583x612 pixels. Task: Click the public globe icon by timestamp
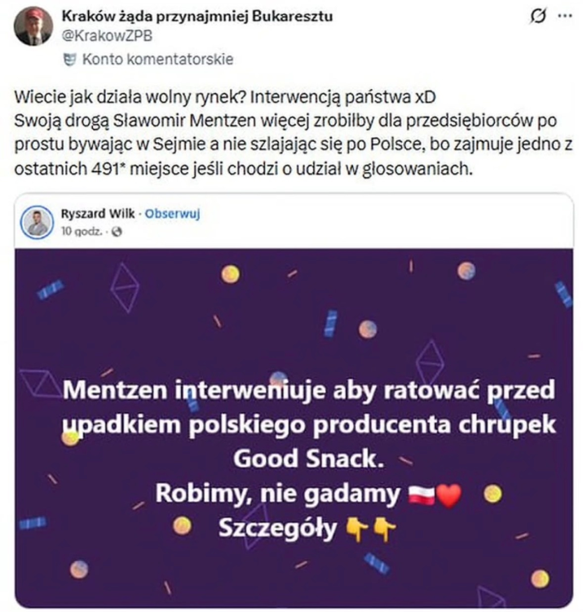(117, 232)
